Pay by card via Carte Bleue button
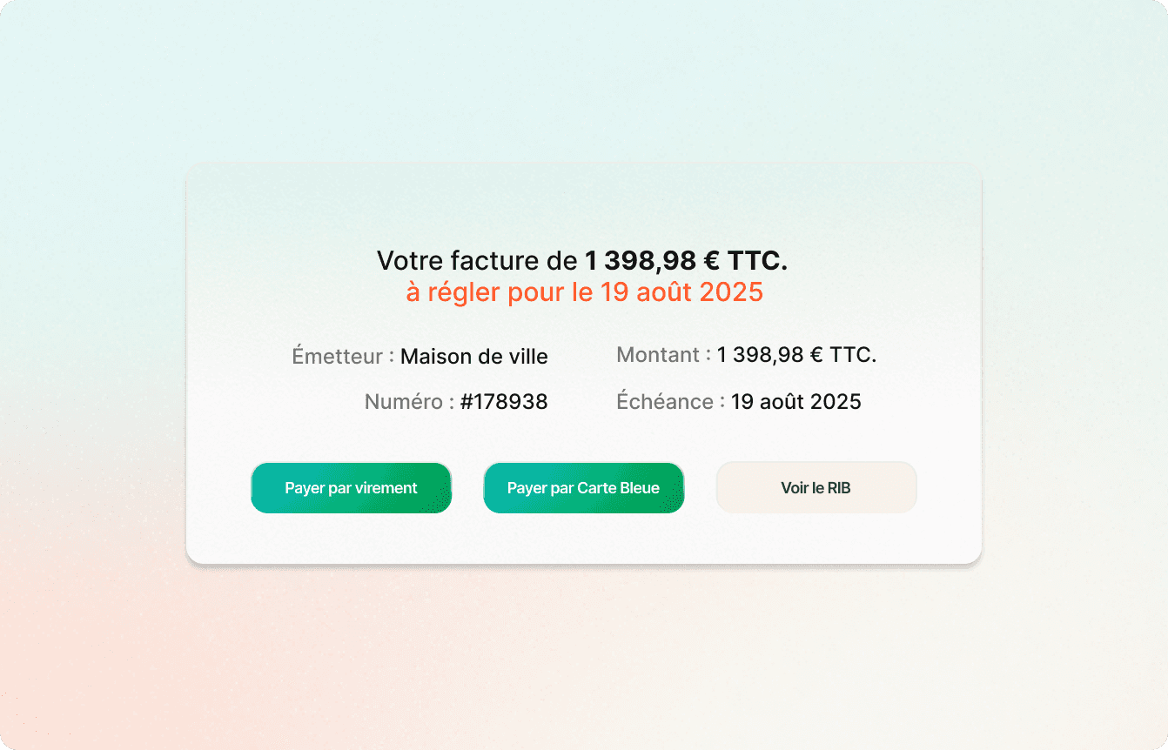The image size is (1168, 750). [583, 488]
